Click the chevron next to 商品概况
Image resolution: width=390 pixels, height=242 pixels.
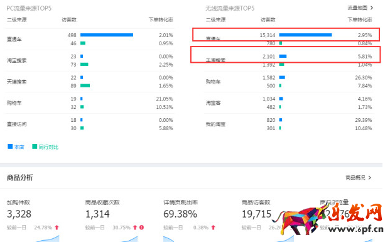coord(370,177)
